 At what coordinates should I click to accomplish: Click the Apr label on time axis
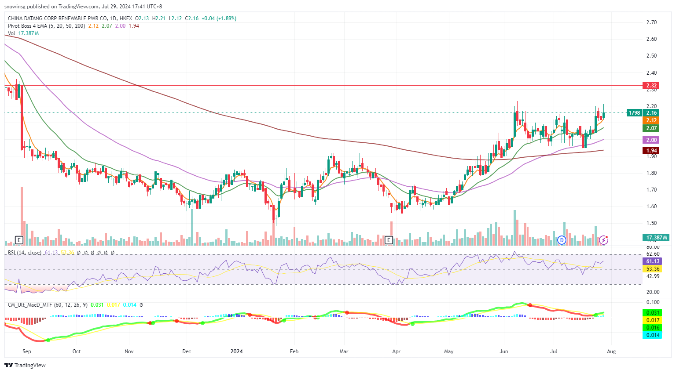tap(397, 351)
